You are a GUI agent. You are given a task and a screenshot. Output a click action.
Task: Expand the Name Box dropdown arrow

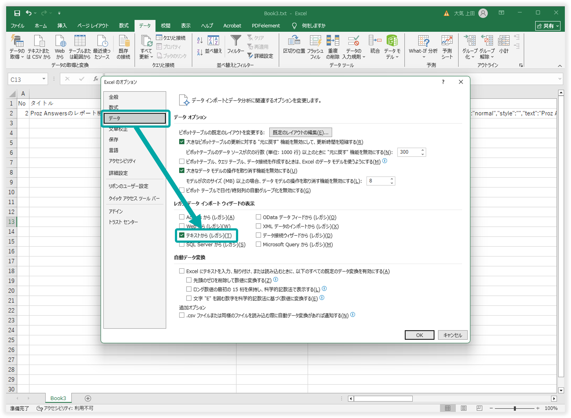click(x=44, y=79)
